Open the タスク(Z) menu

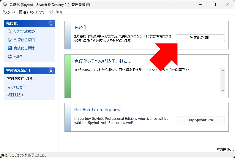(8, 12)
